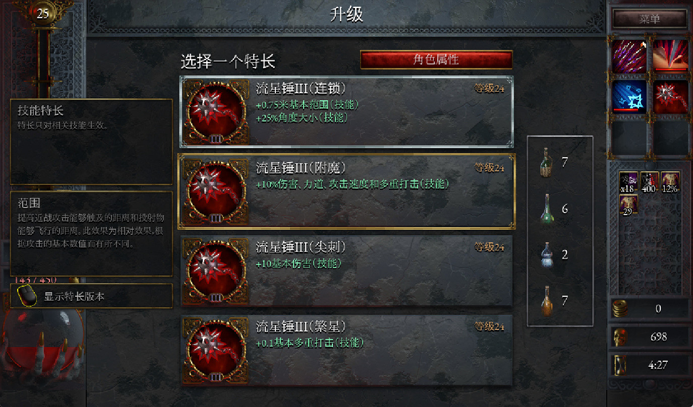Screen dimensions: 693x407
Task: Select the red spikes skill icon
Action: tap(671, 56)
